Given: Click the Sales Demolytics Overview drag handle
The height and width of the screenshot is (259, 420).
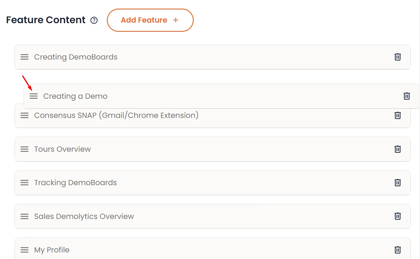Looking at the screenshot, I should (25, 216).
